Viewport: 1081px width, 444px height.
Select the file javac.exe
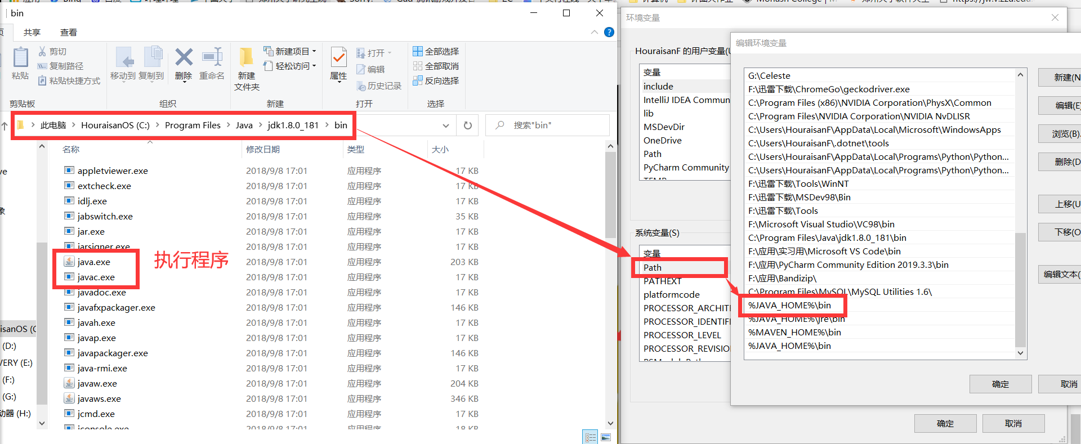tap(96, 277)
